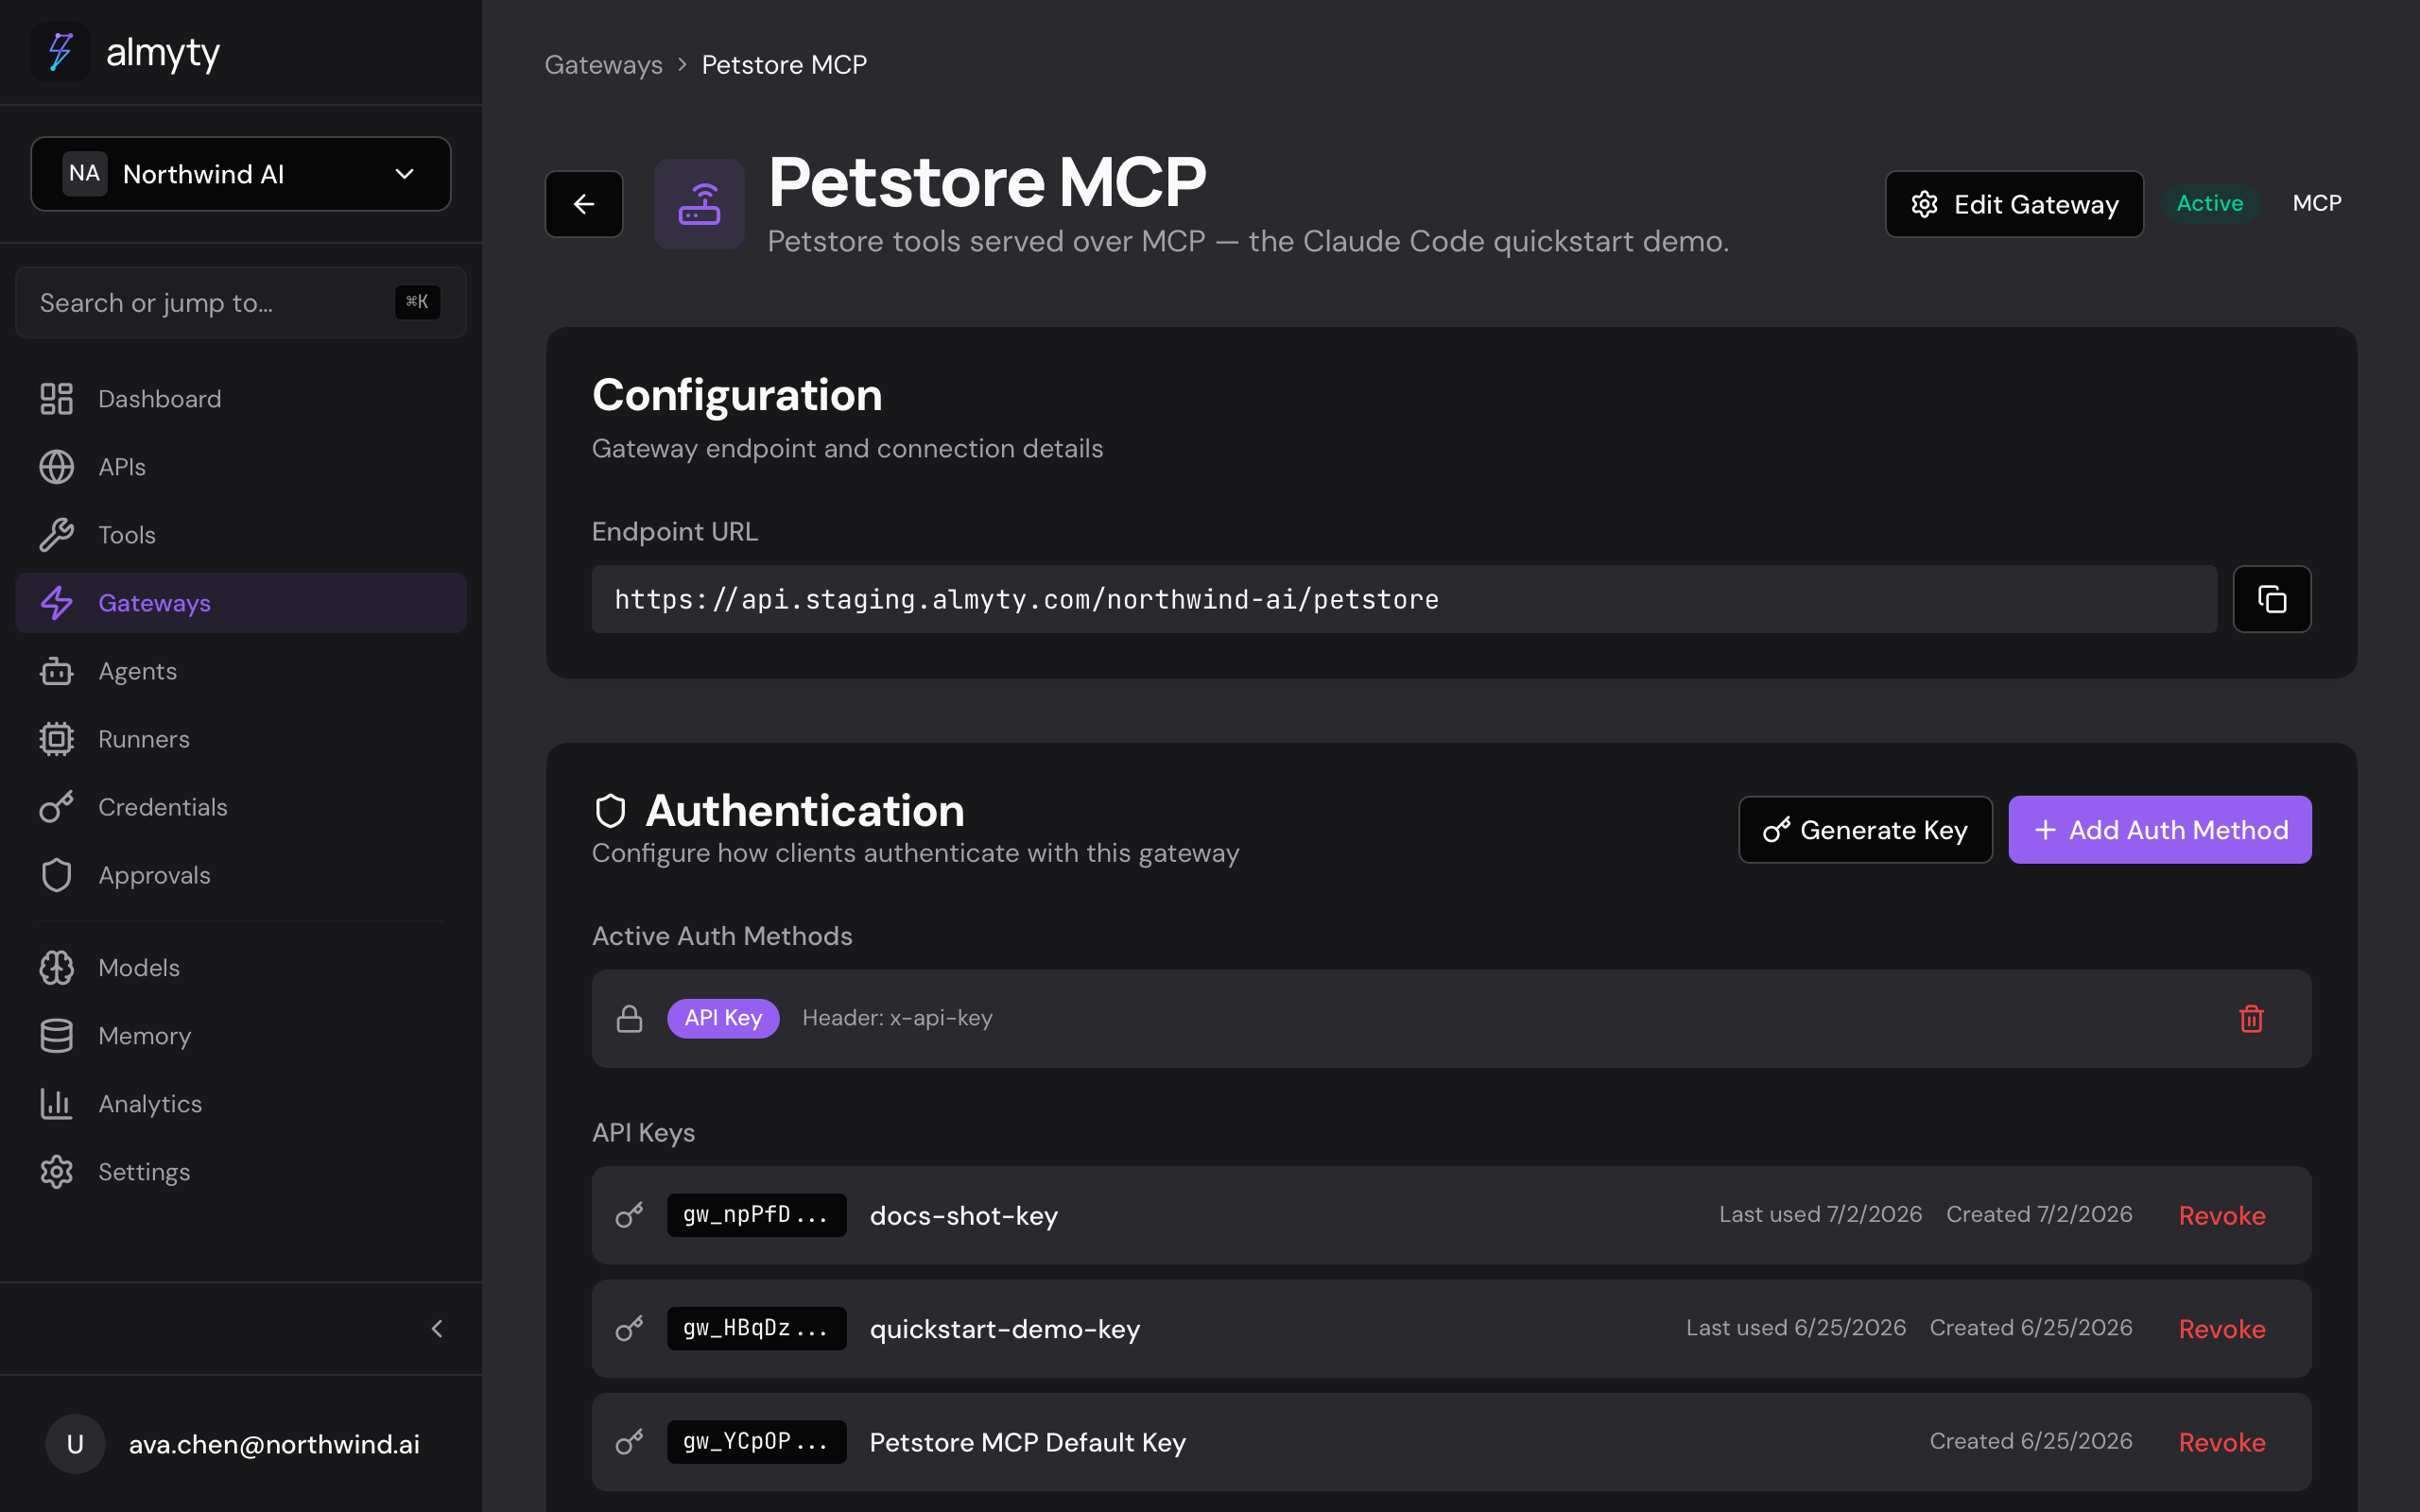This screenshot has height=1512, width=2420.
Task: Click the docs-shot-key name
Action: pos(964,1216)
